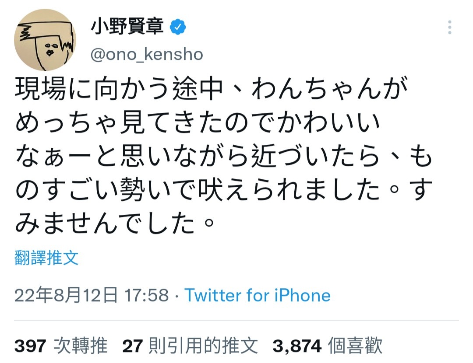Viewport: 473px width, 363px height.
Task: Click the tweet text ending すみませんでした
Action: point(115,223)
